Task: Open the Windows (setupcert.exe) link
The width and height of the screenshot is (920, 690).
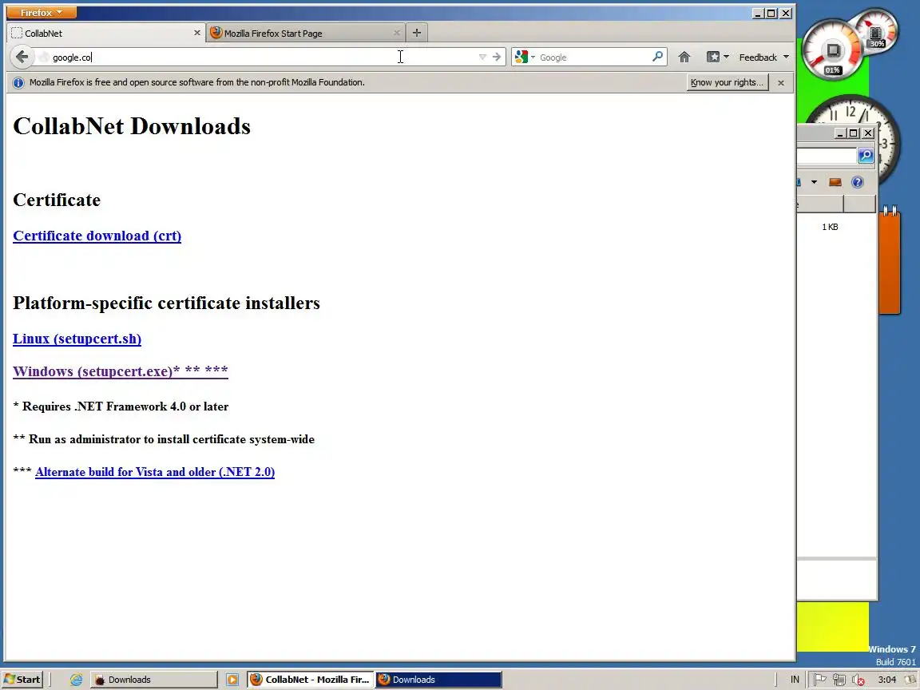Action: [x=121, y=371]
